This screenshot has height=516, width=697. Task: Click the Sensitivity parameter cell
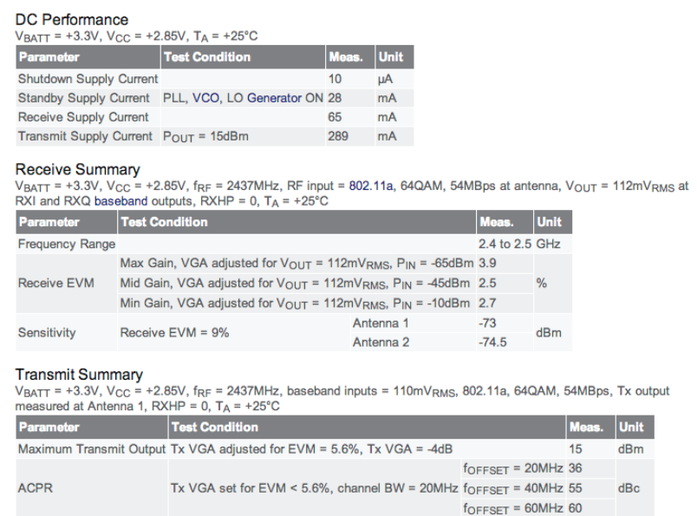coord(48,333)
